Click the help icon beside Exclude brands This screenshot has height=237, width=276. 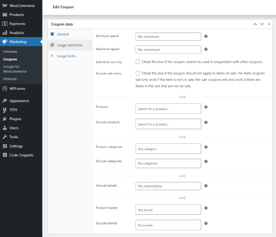pos(206,223)
